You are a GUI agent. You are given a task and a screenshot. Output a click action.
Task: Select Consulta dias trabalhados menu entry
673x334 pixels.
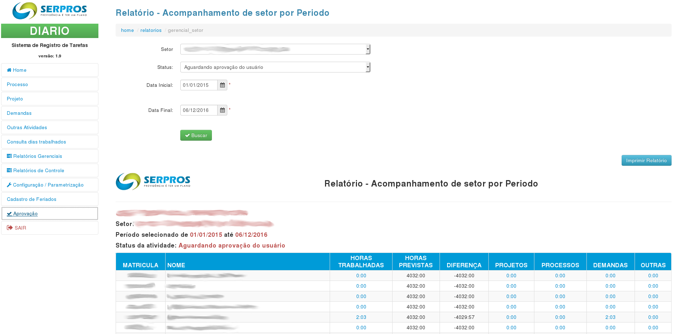click(36, 142)
